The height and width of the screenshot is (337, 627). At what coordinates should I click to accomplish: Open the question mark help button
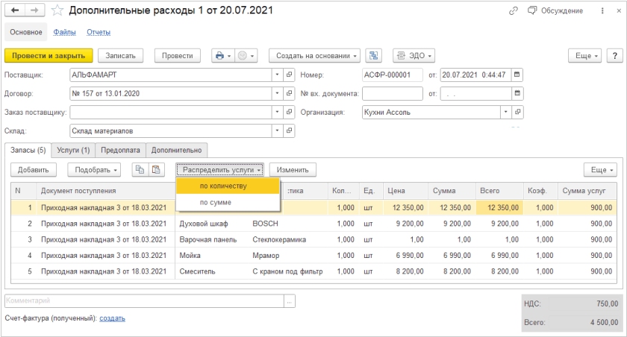click(x=615, y=56)
